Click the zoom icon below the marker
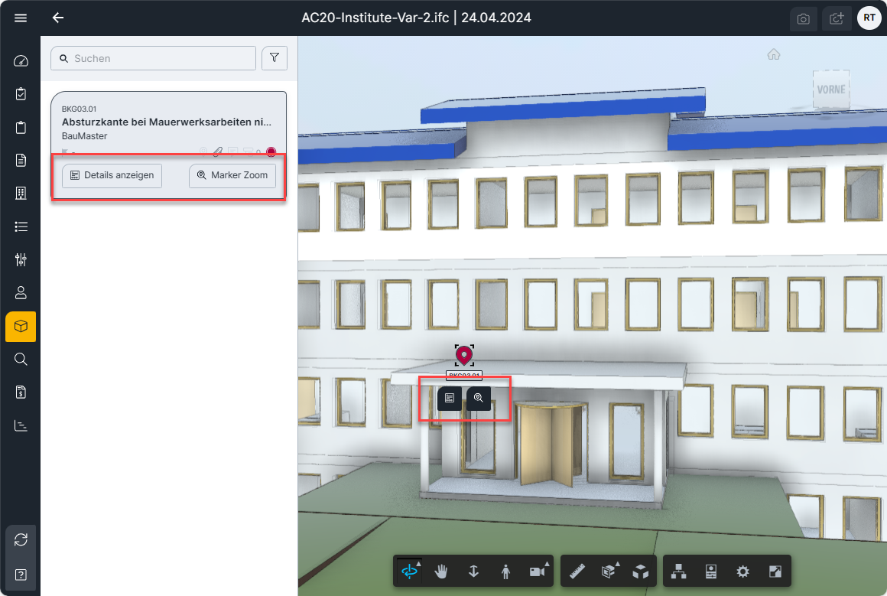 pyautogui.click(x=479, y=398)
